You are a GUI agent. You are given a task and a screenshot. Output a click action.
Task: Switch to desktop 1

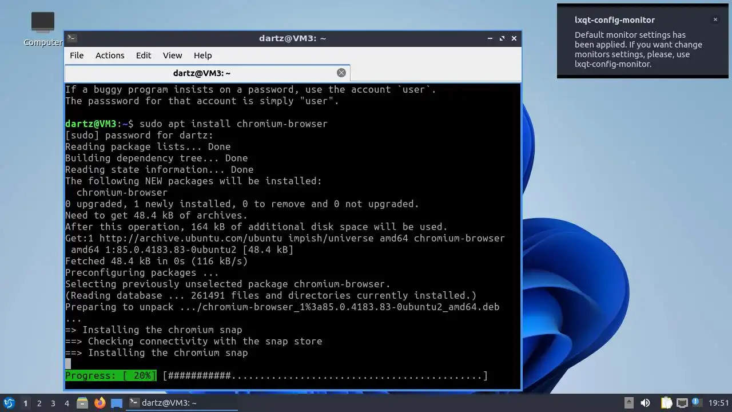tap(25, 403)
